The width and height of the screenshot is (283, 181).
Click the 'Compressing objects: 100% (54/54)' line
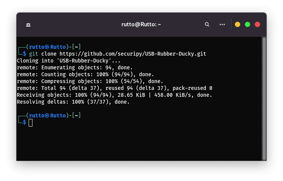[x=90, y=81]
